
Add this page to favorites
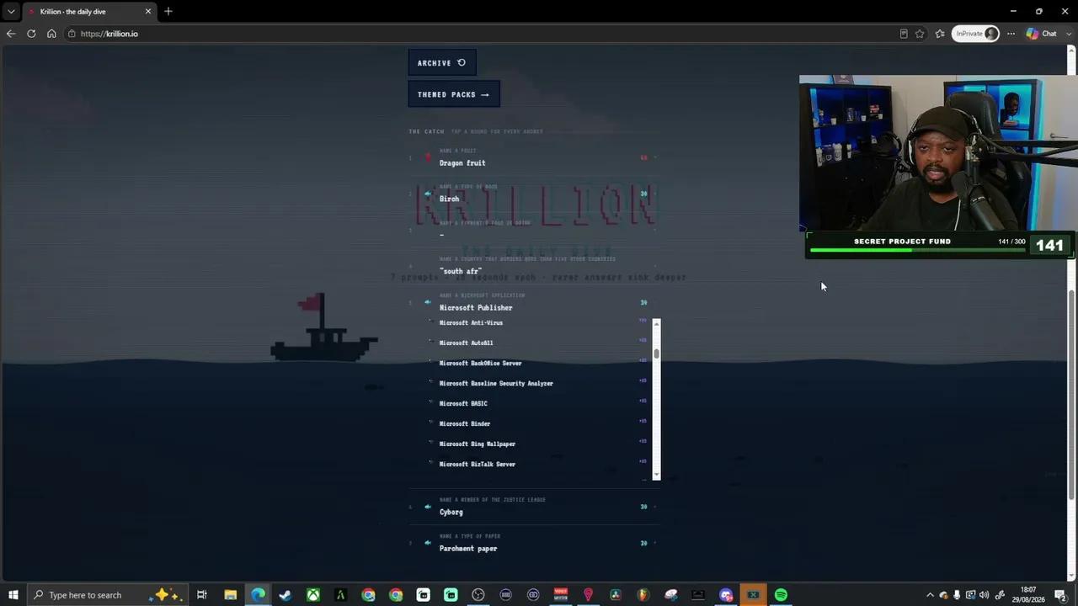tap(920, 34)
